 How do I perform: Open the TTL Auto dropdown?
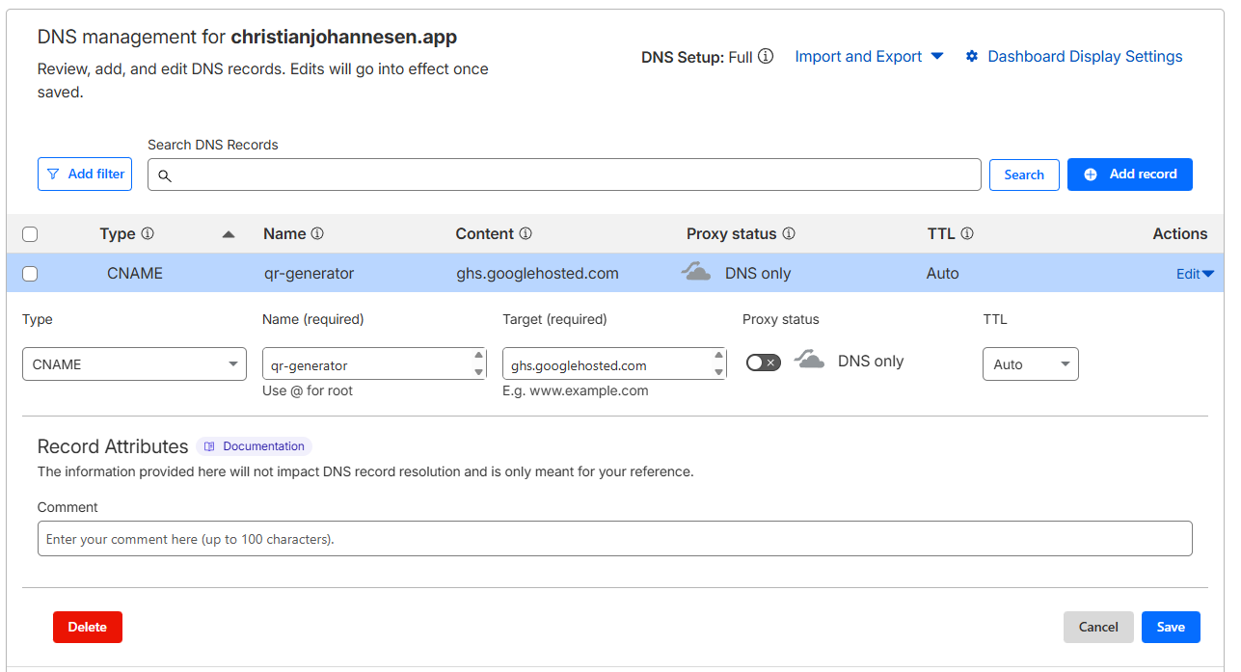tap(1030, 364)
